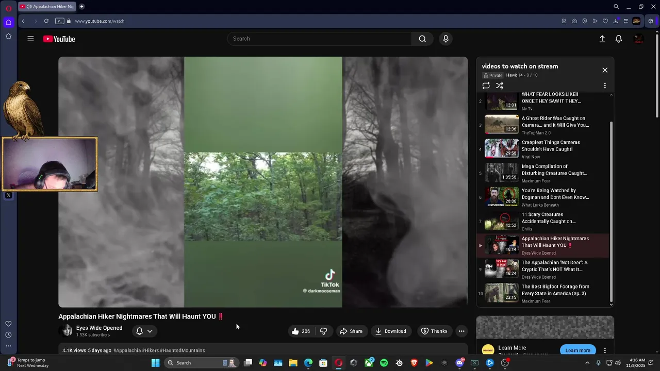Start voice search with the microphone icon
The image size is (660, 371).
(445, 39)
